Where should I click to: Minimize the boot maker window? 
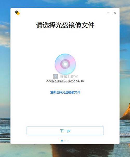pos(108,13)
